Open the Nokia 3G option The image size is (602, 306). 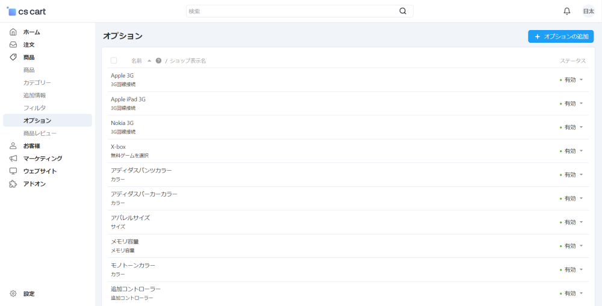(122, 123)
